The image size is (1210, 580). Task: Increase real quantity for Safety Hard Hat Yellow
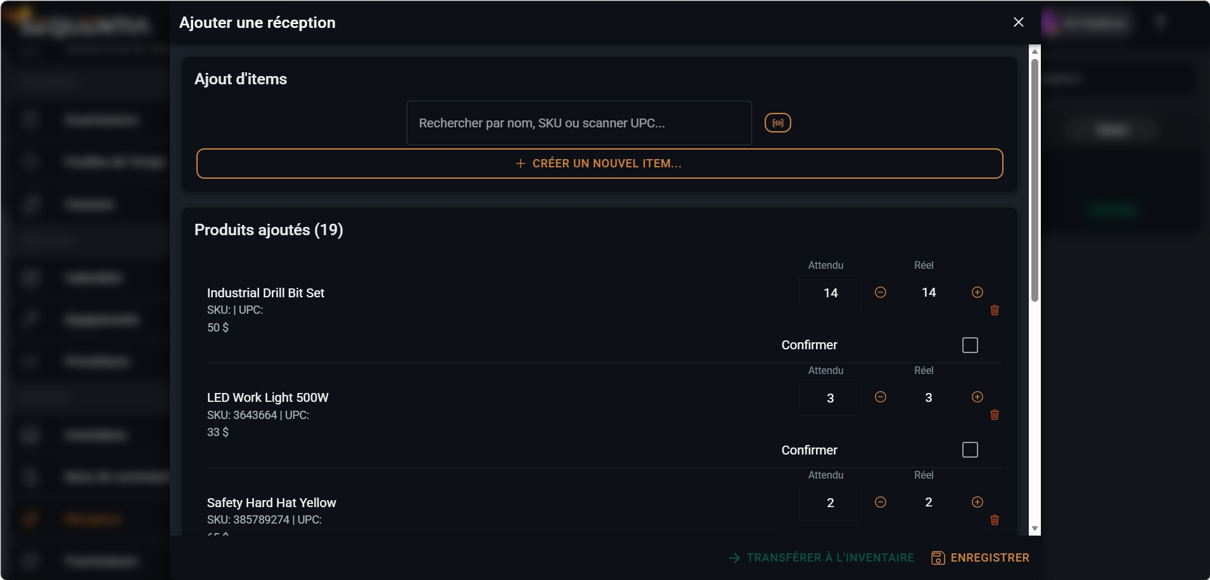coord(978,502)
